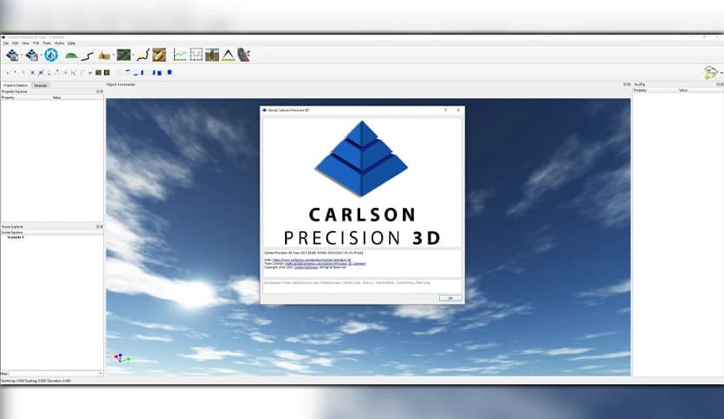Click the Northing Easting Elevation status readout
Viewport: 724px width, 419px height.
(x=36, y=381)
